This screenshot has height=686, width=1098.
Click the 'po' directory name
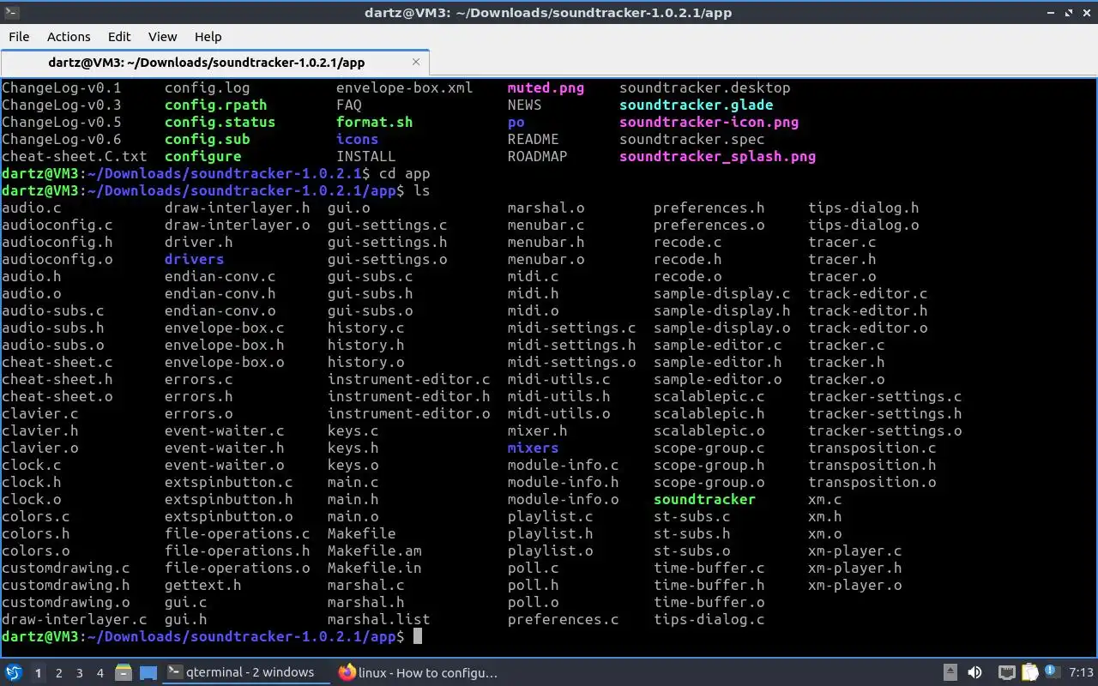516,122
